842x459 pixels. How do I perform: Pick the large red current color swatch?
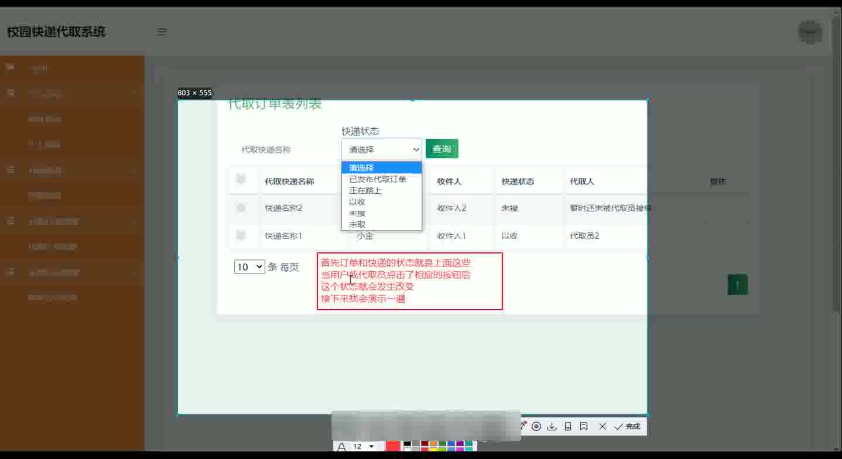392,446
